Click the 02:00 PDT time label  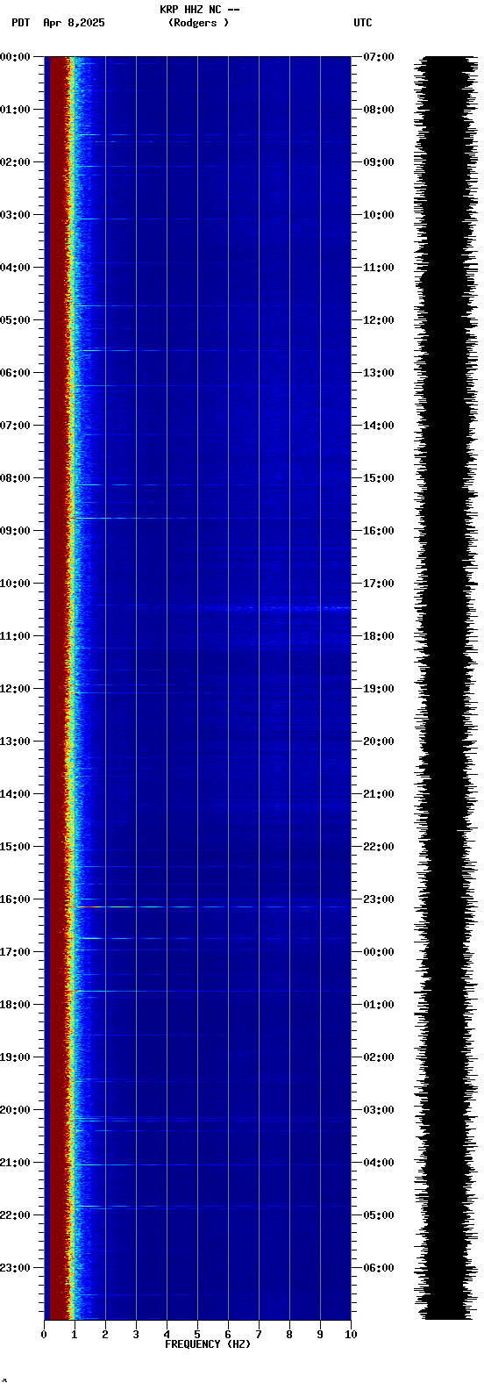tap(16, 162)
